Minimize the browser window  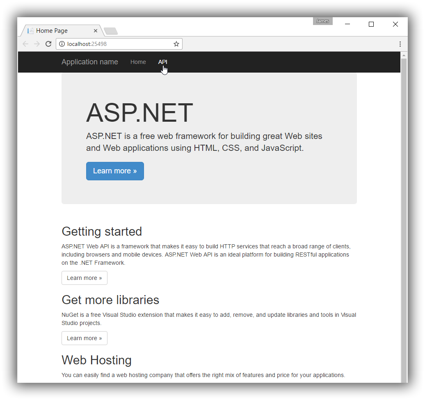click(x=347, y=24)
